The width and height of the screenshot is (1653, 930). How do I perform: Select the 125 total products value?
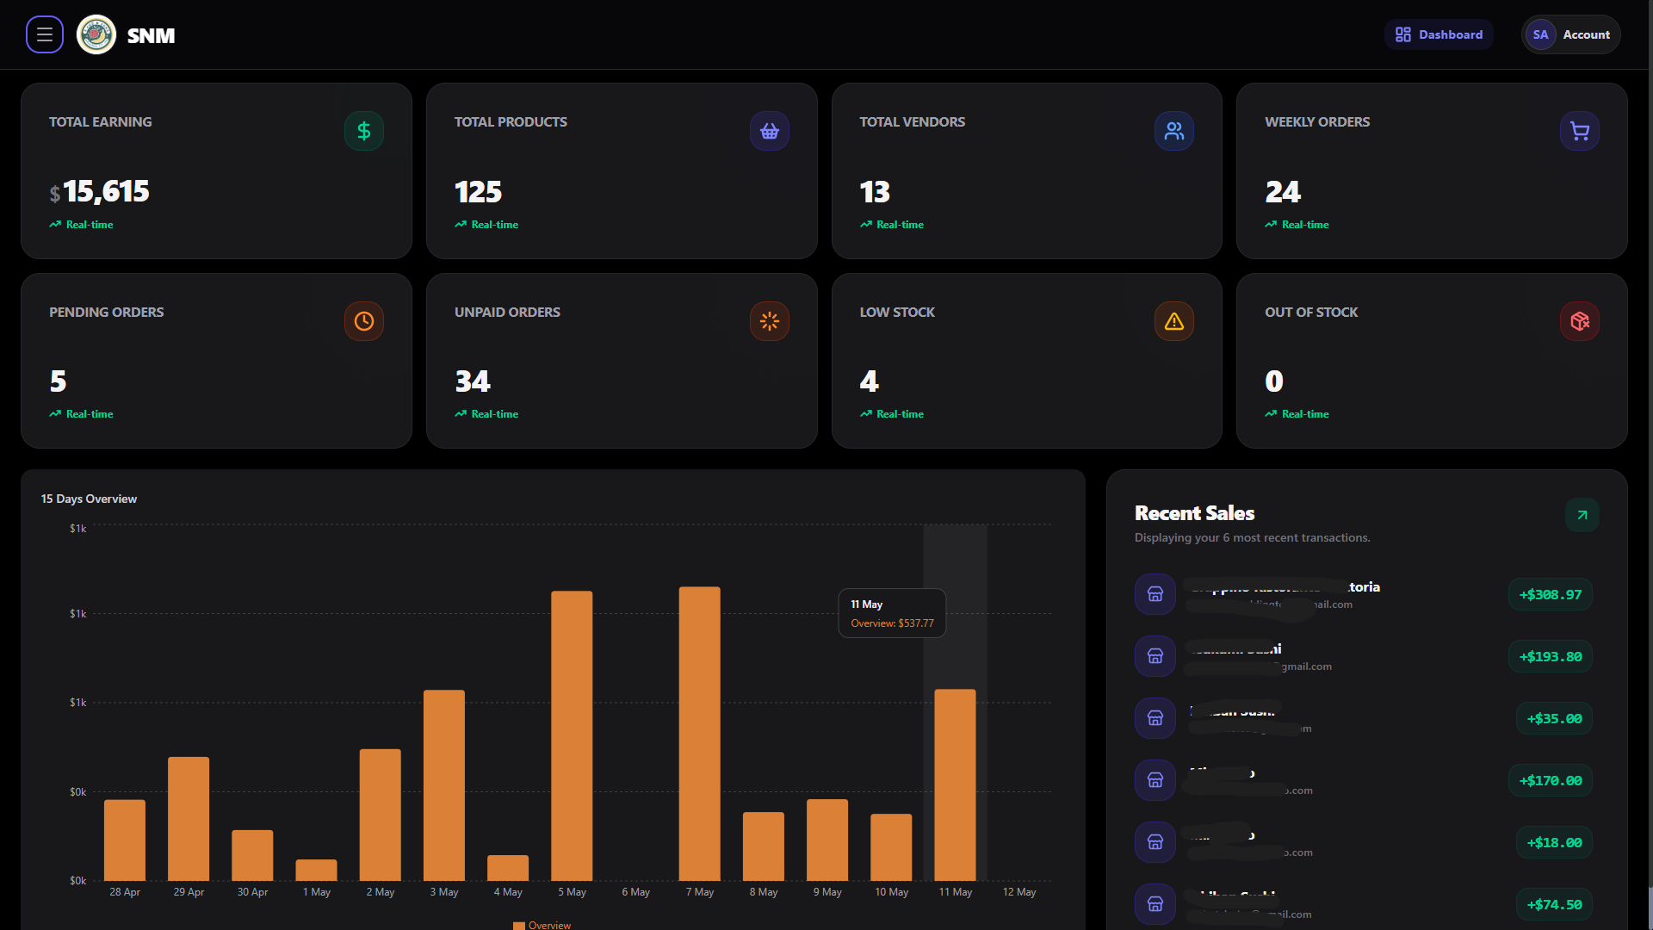478,191
